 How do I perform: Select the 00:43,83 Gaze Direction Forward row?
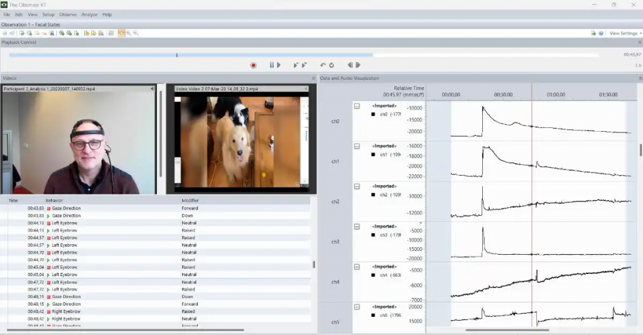pos(155,208)
